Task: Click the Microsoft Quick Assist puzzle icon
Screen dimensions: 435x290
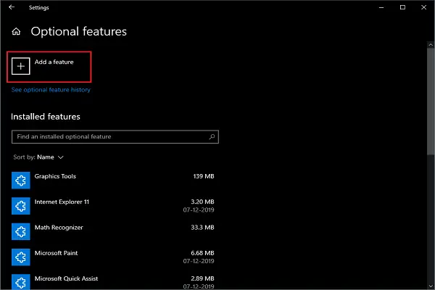Action: coord(21,282)
